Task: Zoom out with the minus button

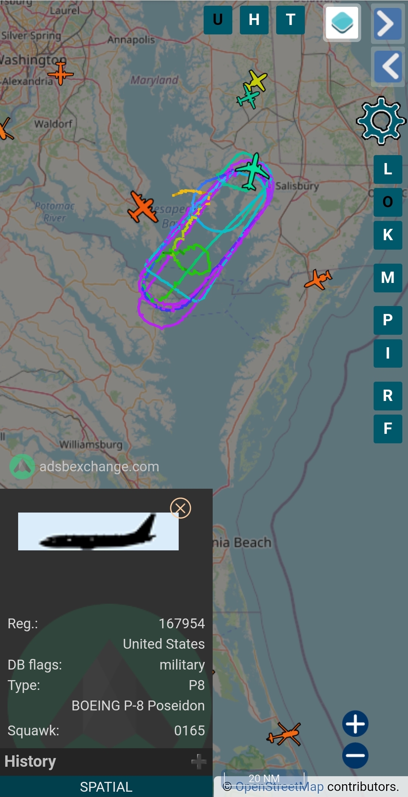Action: coord(355,755)
